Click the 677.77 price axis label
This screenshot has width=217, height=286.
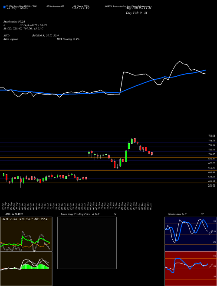click(x=211, y=163)
